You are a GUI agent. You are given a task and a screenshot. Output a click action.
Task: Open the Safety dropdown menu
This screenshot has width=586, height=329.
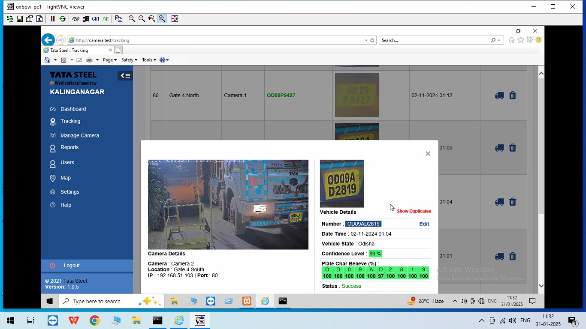tap(127, 60)
